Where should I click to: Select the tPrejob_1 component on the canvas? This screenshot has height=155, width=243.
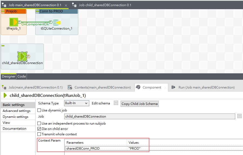pyautogui.click(x=13, y=22)
